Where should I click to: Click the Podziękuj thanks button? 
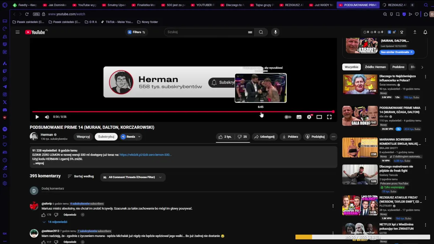[315, 137]
